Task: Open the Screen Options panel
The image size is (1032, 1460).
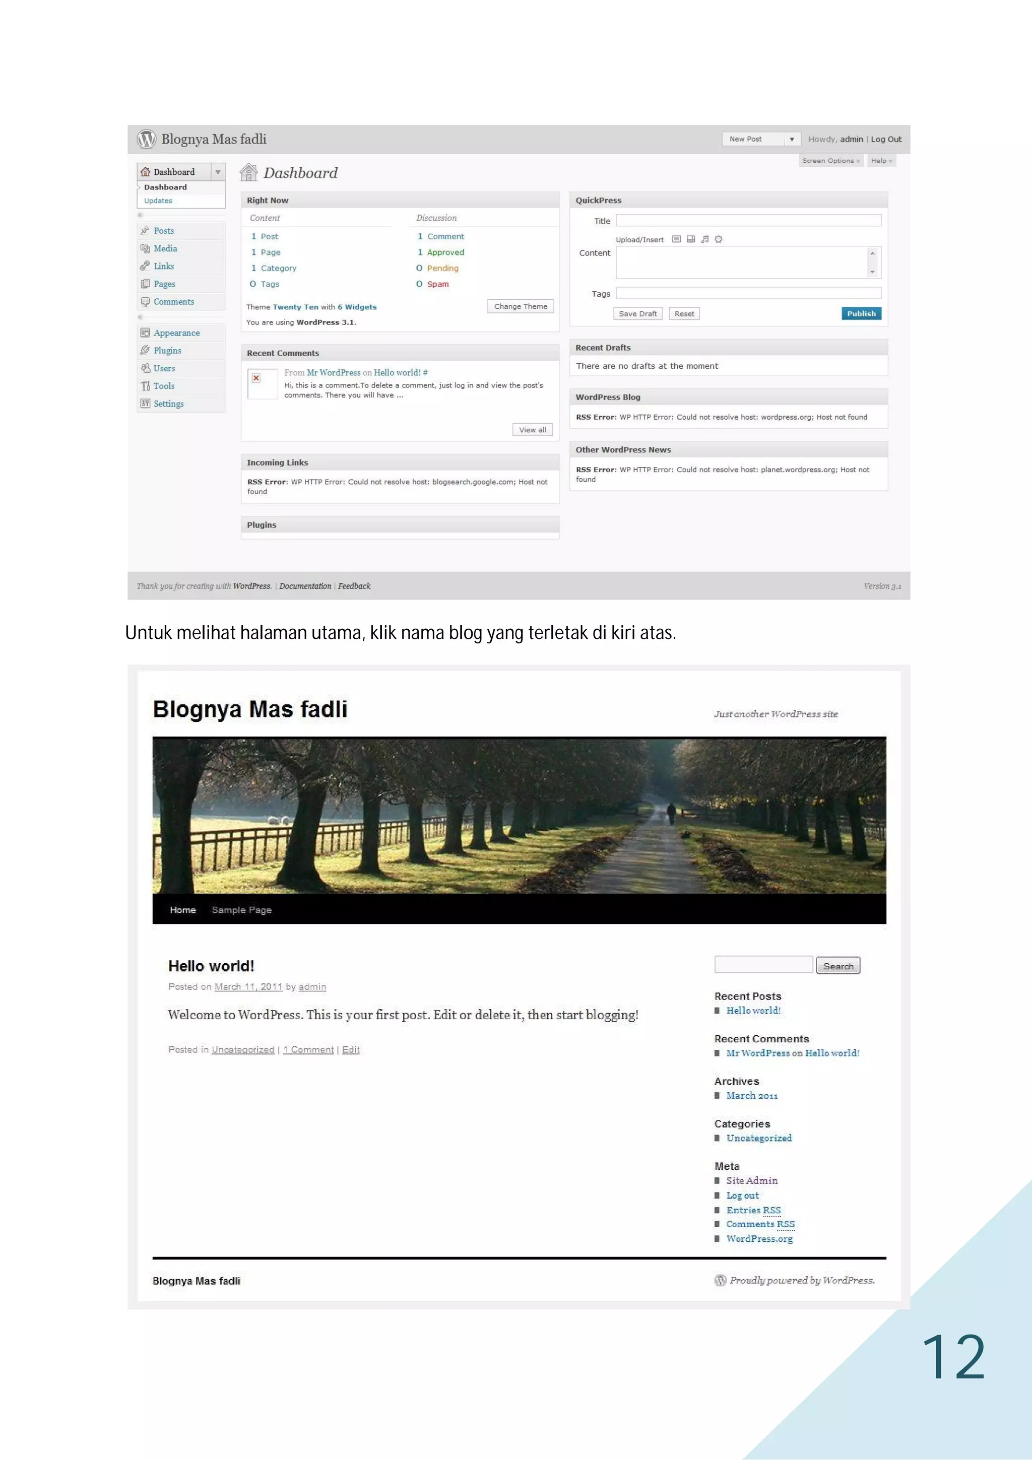Action: coord(830,161)
